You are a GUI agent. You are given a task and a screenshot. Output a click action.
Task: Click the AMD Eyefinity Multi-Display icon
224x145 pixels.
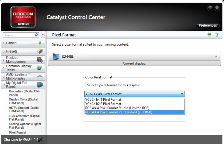40,76
